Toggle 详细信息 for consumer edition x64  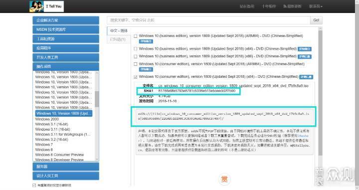click(306, 77)
